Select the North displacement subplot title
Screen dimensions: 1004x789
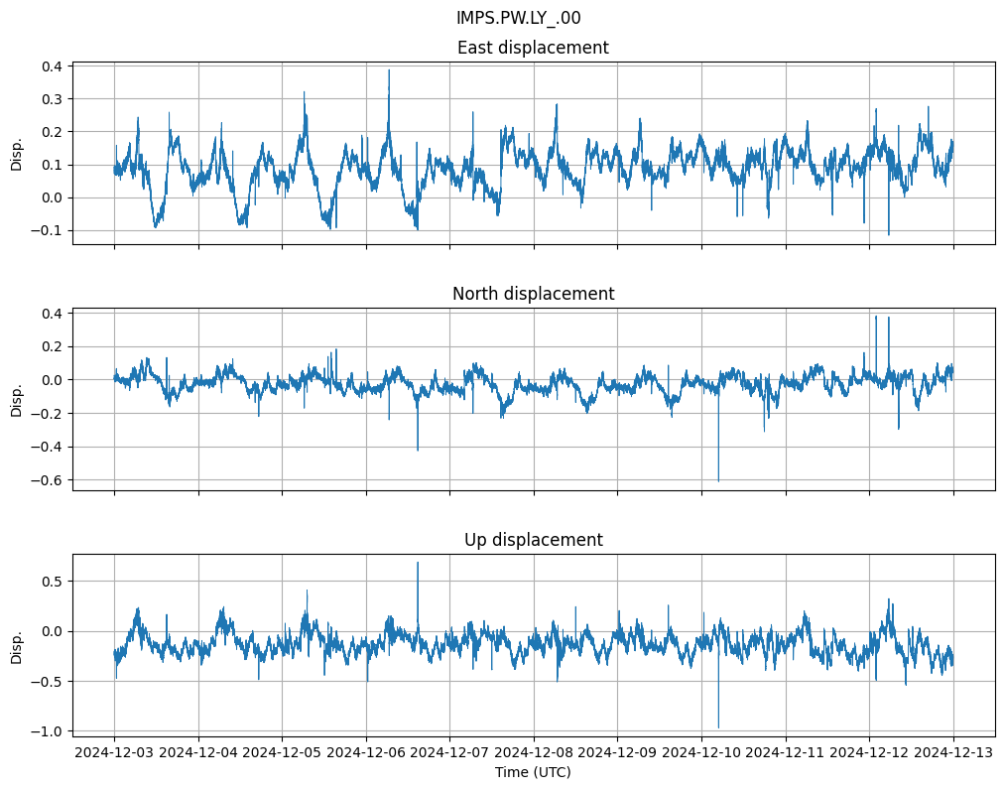click(533, 294)
